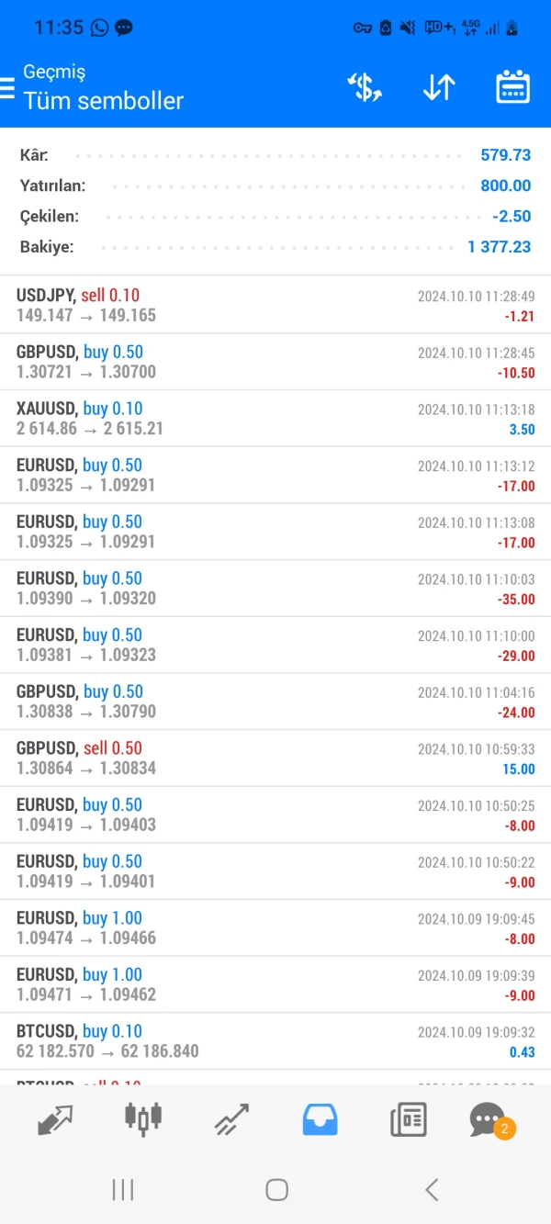
Task: Select the 'Tüm semboller' symbol filter title
Action: 104,100
